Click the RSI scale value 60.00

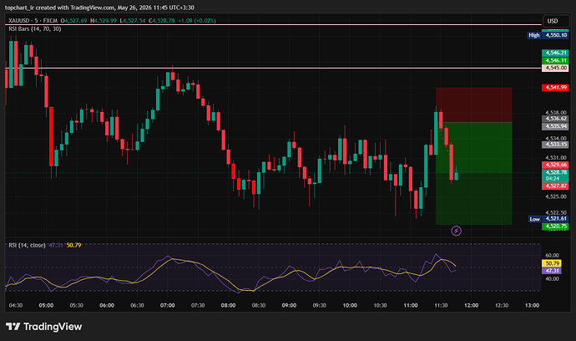[552, 255]
